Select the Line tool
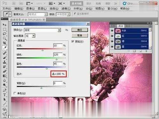Screen dimensions: 159x119 click(x=4, y=104)
